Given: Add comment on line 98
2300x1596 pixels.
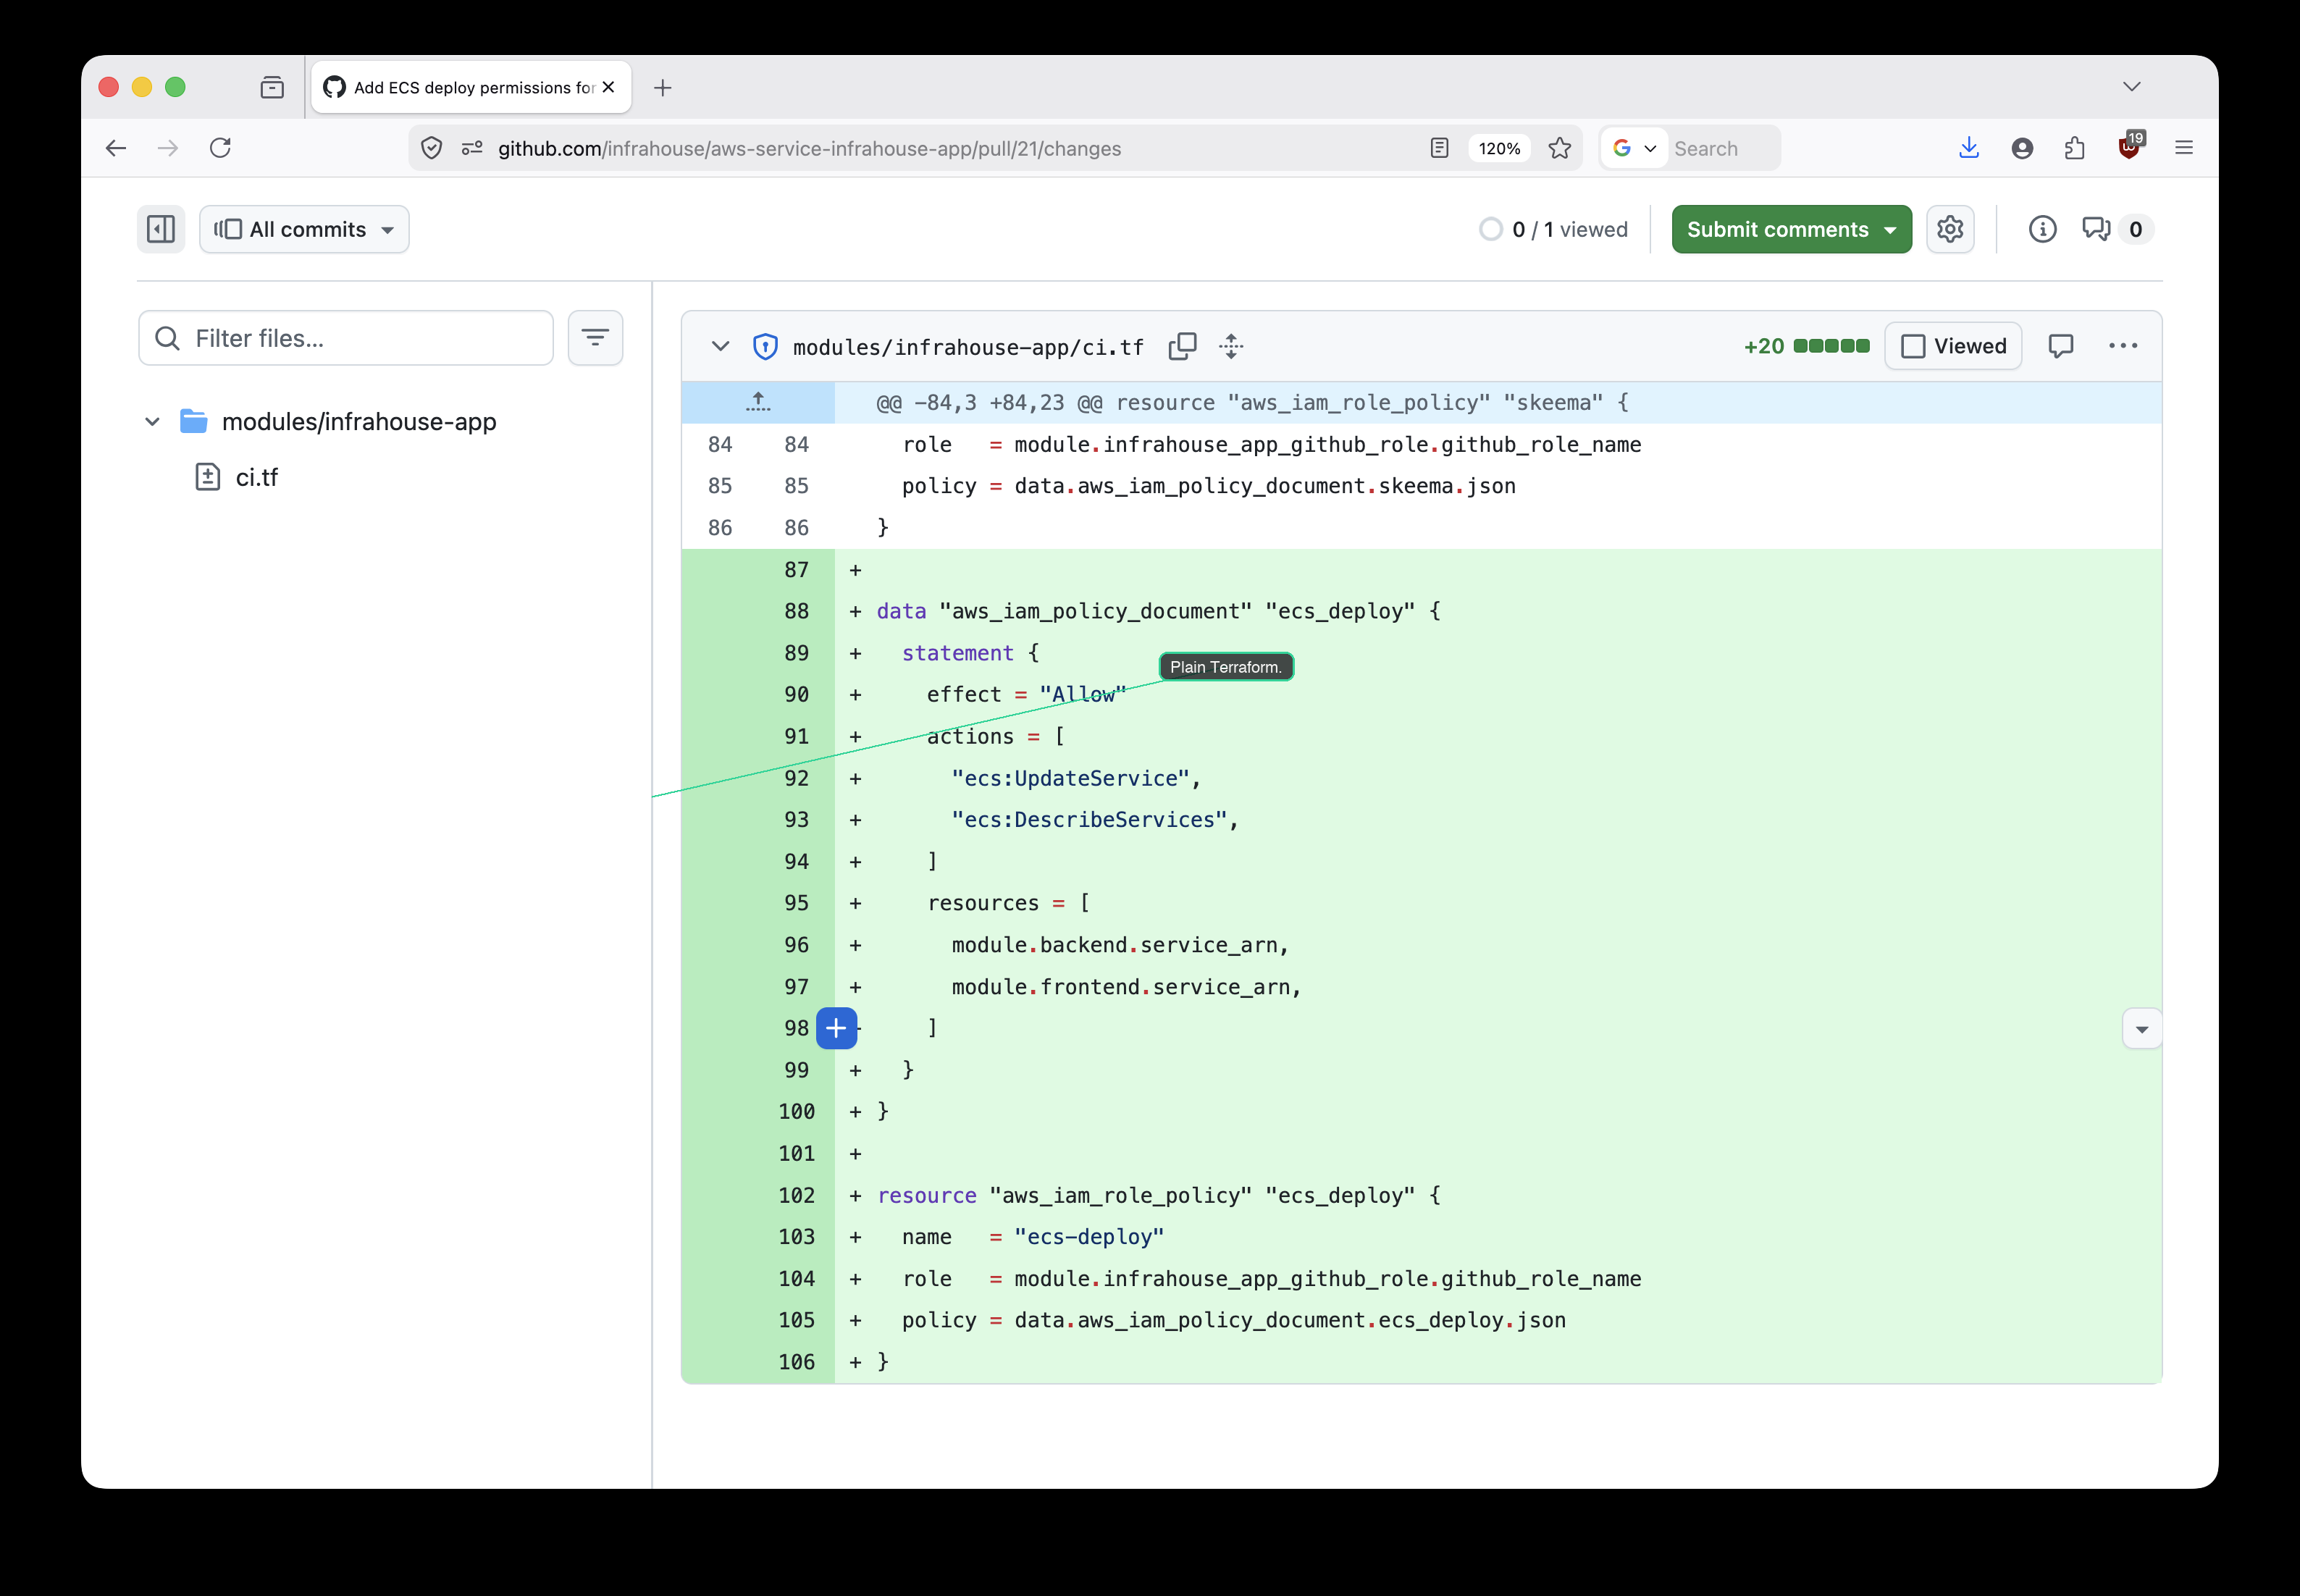Looking at the screenshot, I should pyautogui.click(x=836, y=1028).
